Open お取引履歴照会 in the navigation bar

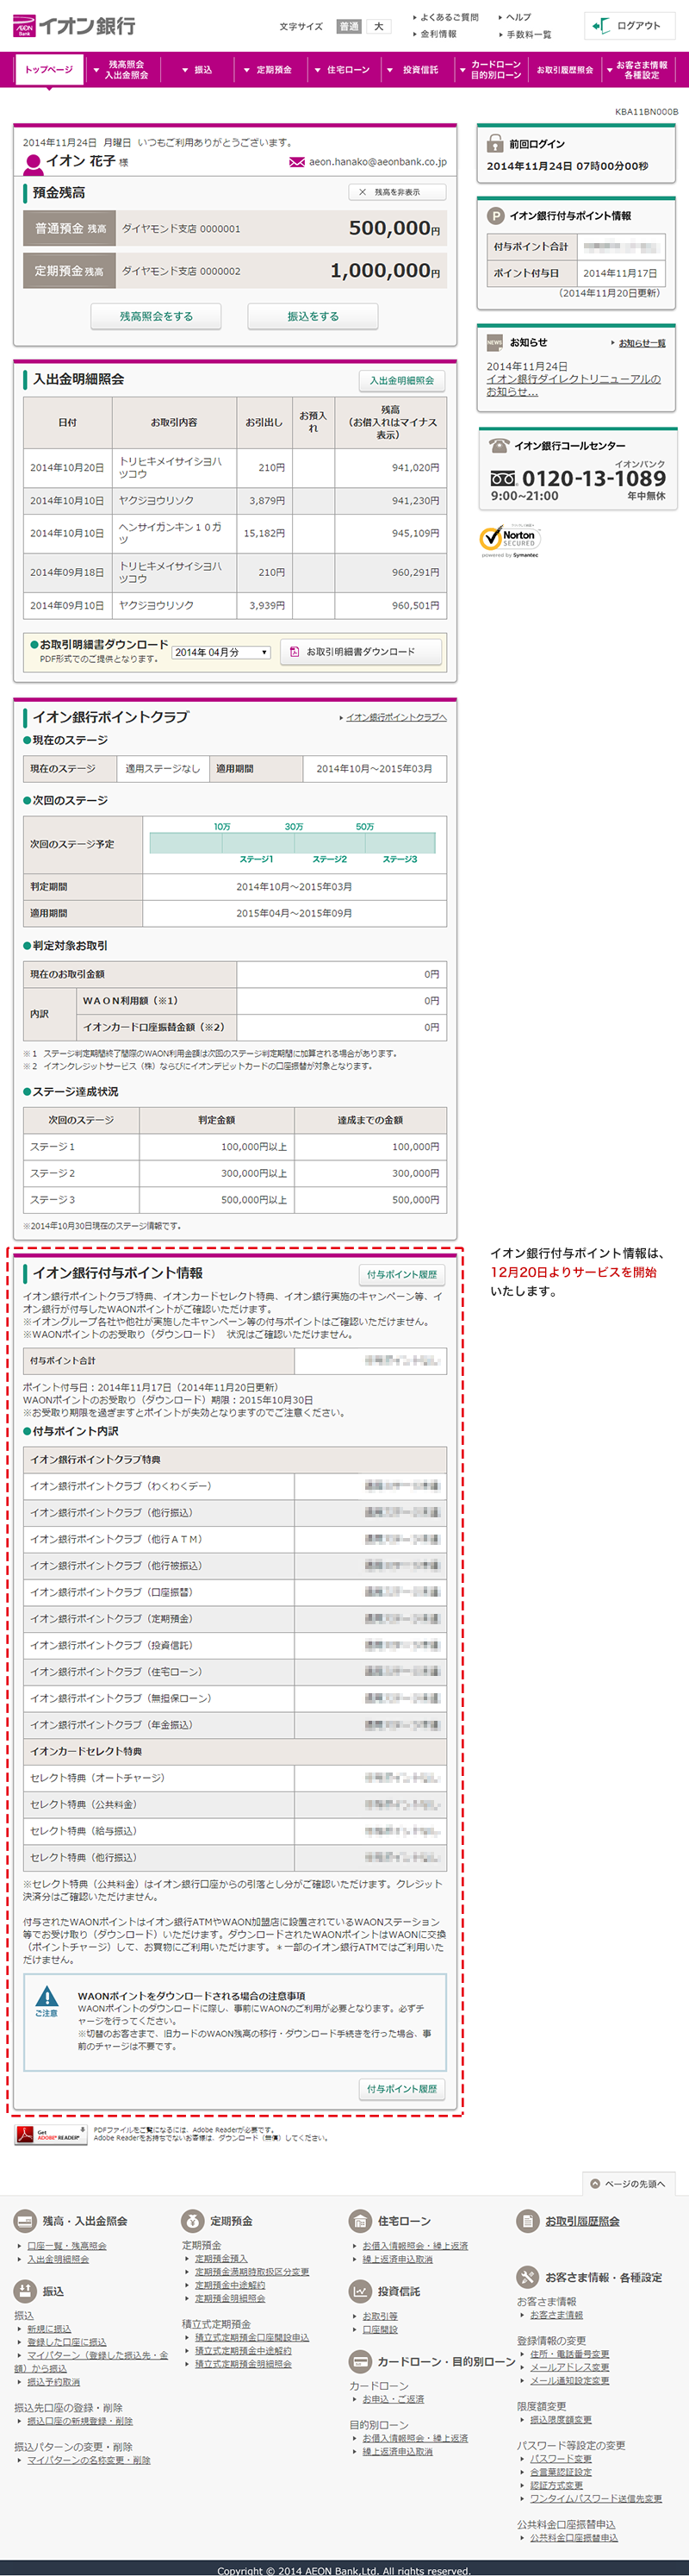564,70
